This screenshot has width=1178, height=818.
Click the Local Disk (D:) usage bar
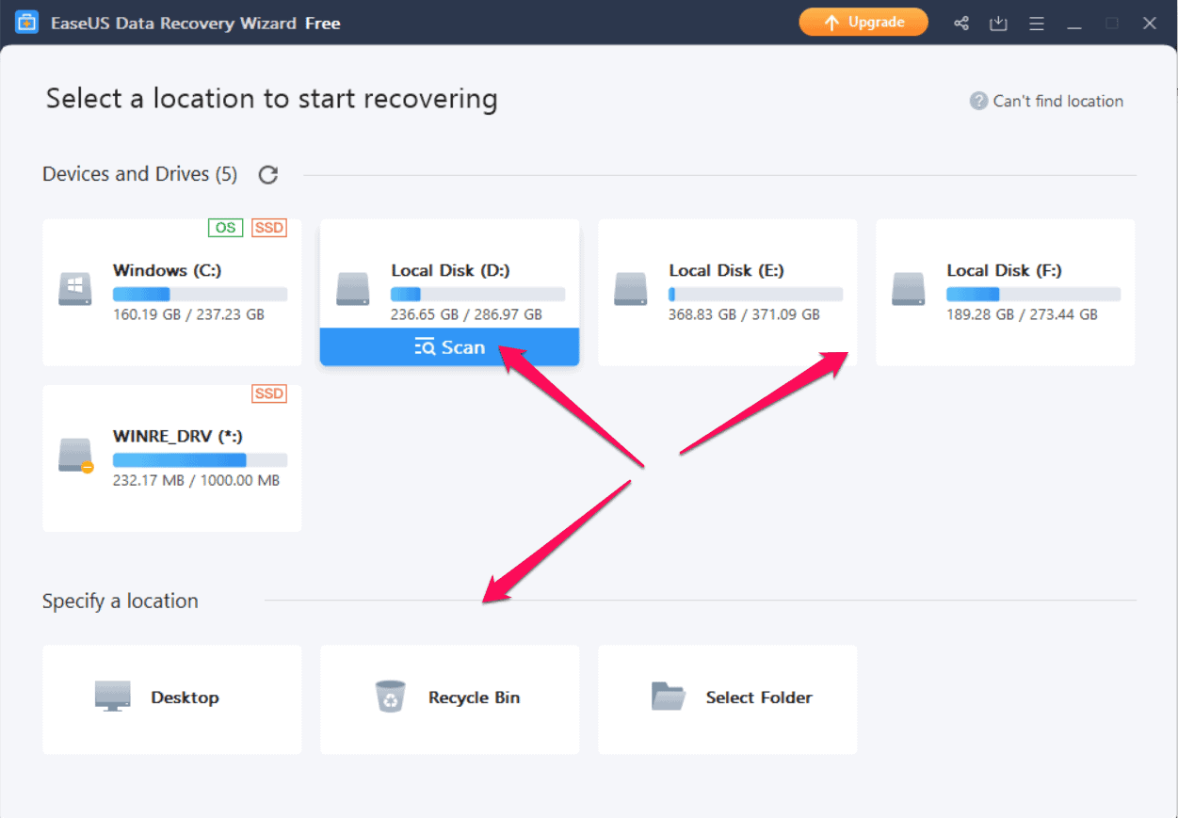coord(478,295)
